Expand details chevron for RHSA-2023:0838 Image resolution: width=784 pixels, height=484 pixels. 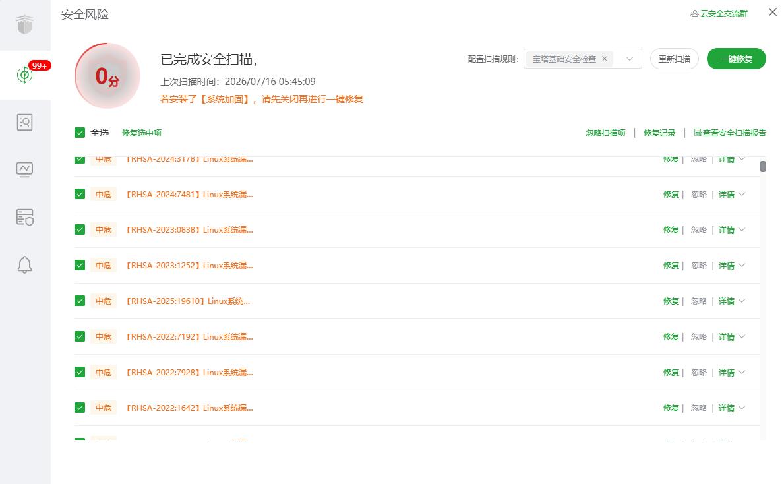point(742,229)
